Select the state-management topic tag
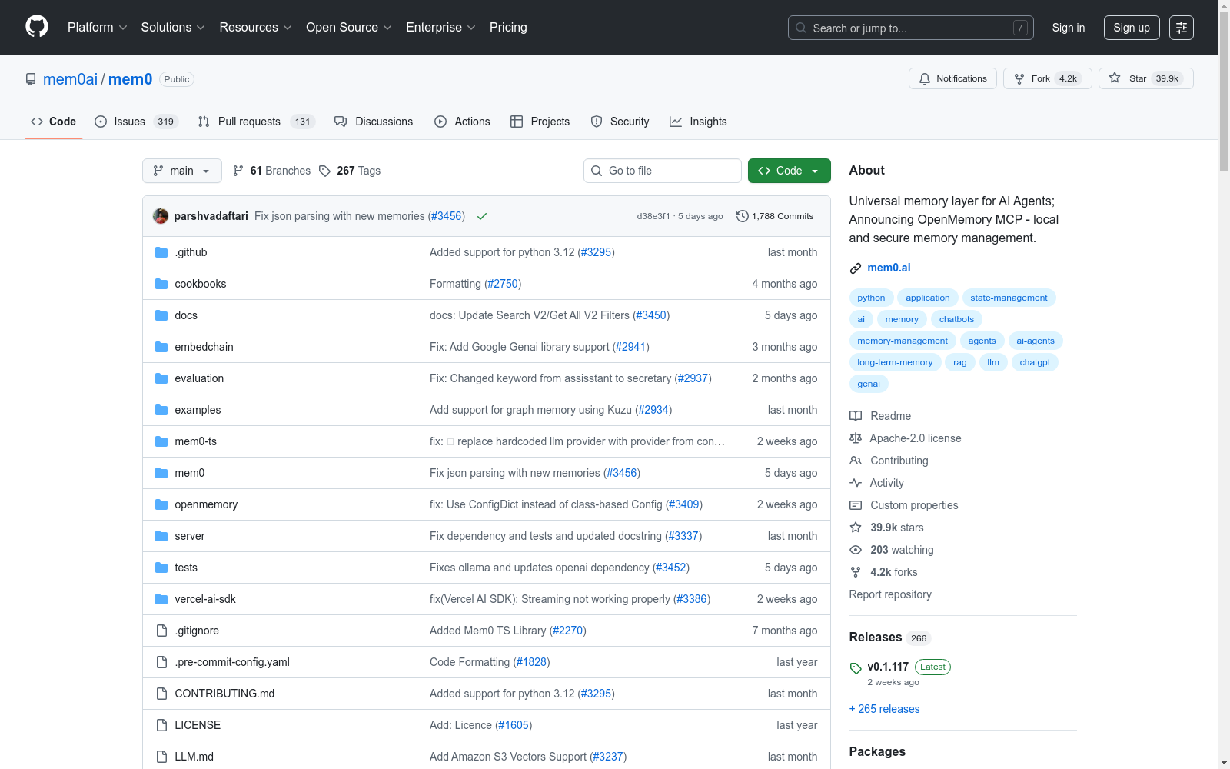 point(1009,298)
